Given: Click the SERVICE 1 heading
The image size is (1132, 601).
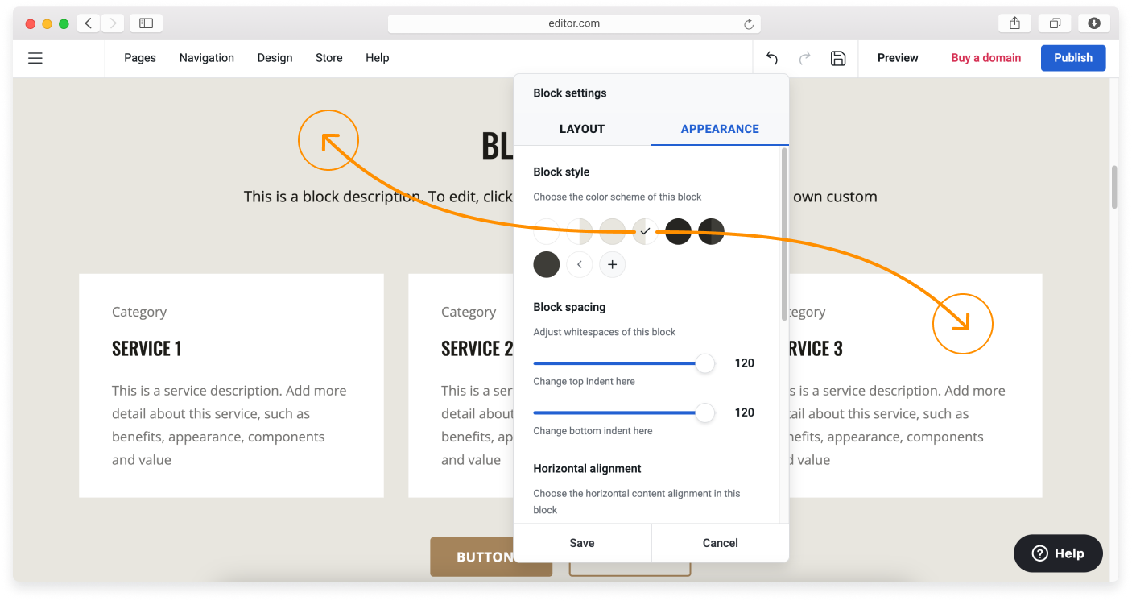Looking at the screenshot, I should [x=147, y=349].
